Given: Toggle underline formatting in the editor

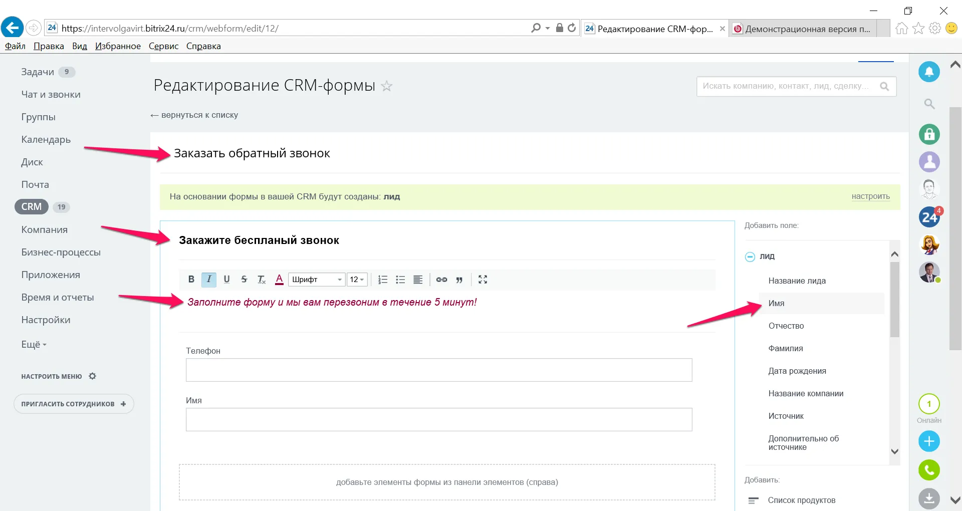Looking at the screenshot, I should coord(226,280).
